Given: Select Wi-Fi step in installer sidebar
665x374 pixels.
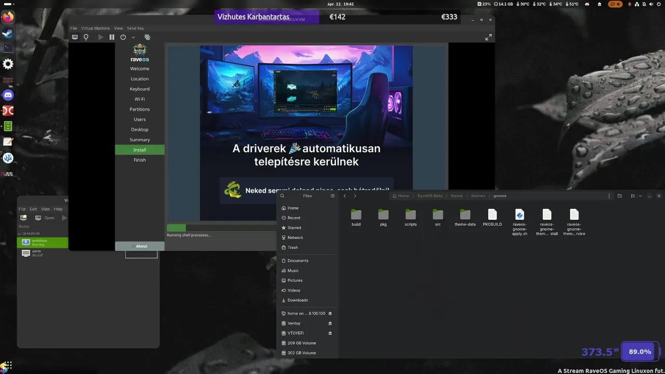Looking at the screenshot, I should 140,99.
